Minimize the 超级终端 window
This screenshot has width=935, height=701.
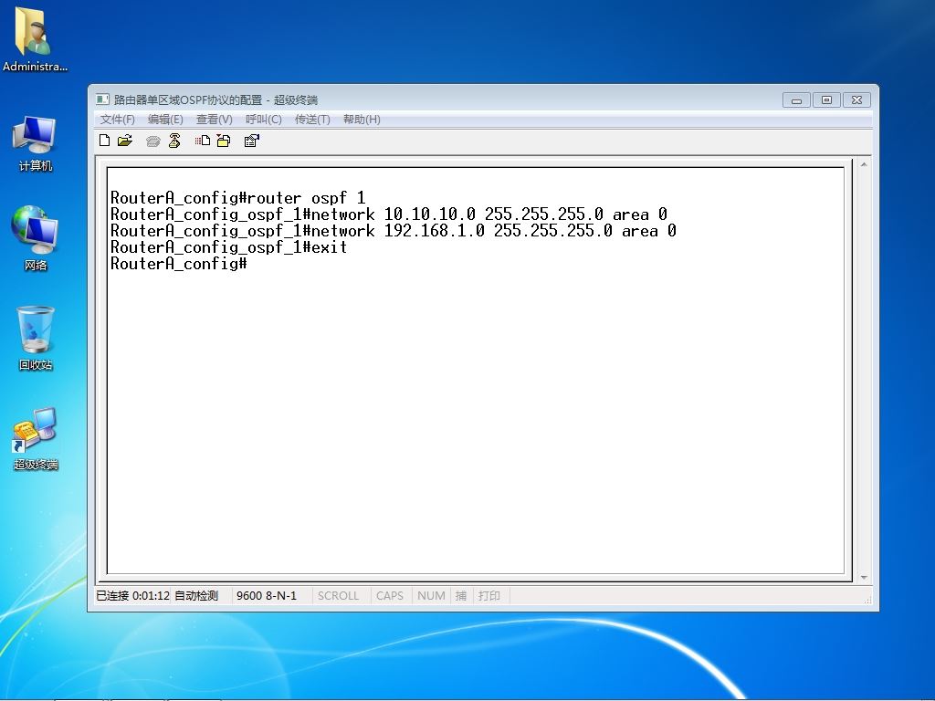(x=796, y=100)
